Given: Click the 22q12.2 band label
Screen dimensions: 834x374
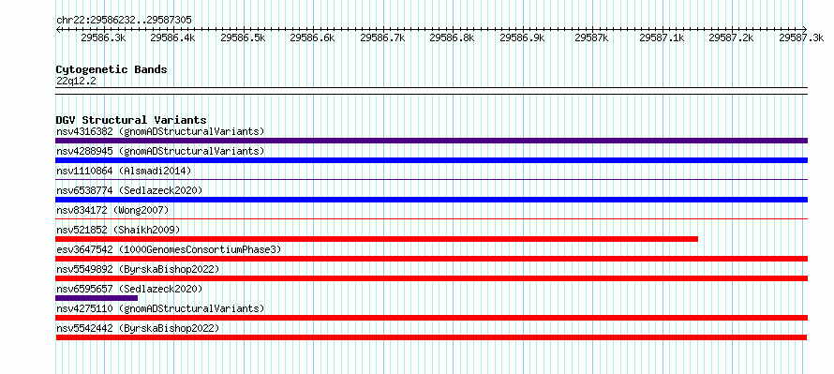Looking at the screenshot, I should pyautogui.click(x=76, y=81).
